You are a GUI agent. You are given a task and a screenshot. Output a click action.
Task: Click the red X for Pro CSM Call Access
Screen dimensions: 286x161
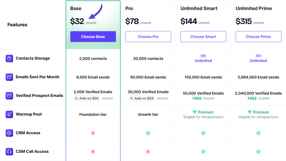148,152
